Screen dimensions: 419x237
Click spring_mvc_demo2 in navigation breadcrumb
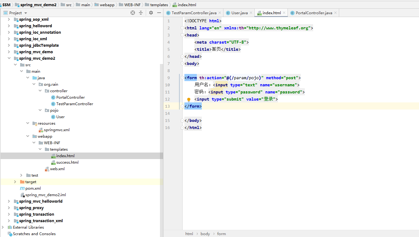click(x=38, y=5)
